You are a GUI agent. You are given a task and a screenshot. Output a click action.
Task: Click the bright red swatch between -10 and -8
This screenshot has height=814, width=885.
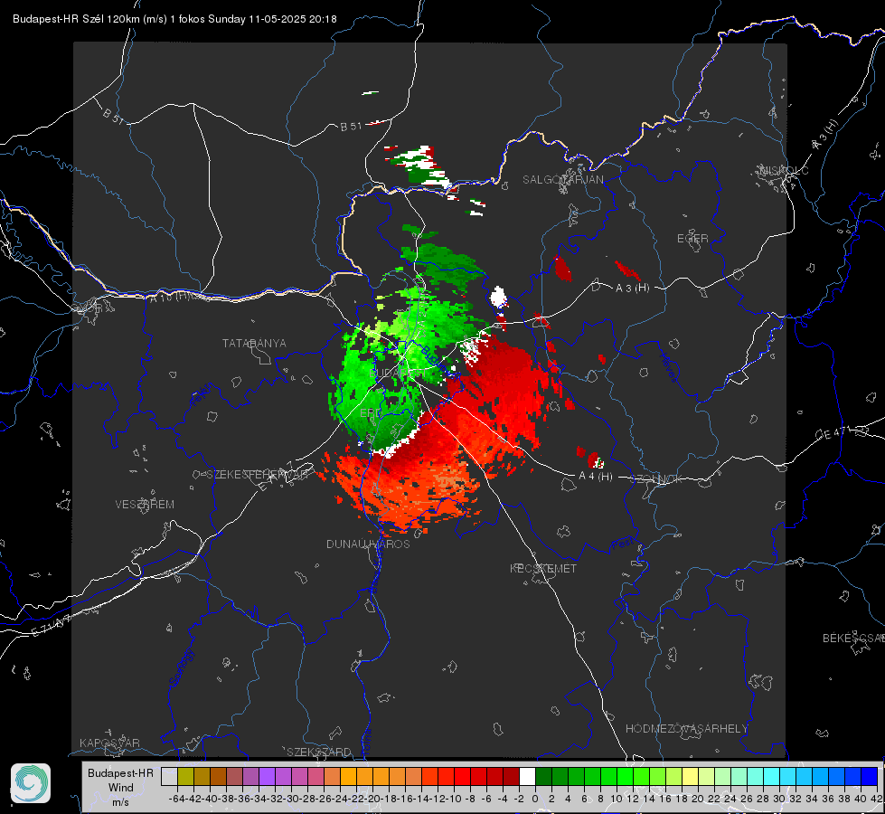point(462,776)
